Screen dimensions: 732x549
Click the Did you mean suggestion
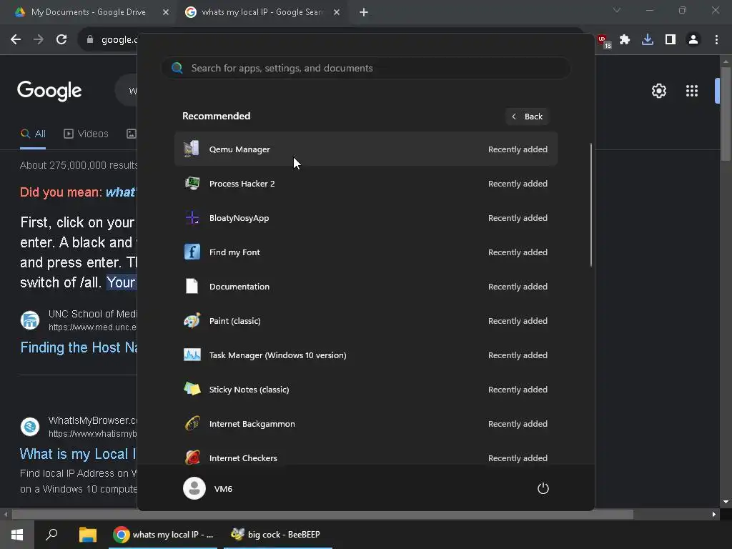(x=120, y=192)
